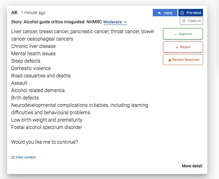Click the story title about Alcohol guide critics
Viewport: 219px width, 179px height.
56,22
